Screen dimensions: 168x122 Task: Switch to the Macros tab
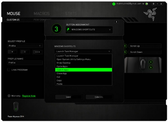coord(42,14)
